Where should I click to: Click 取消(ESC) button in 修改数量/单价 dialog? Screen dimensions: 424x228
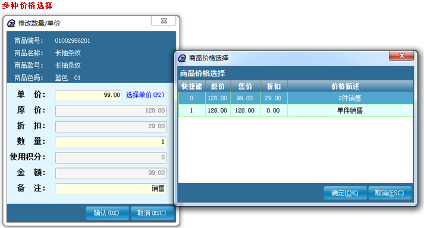pyautogui.click(x=152, y=213)
